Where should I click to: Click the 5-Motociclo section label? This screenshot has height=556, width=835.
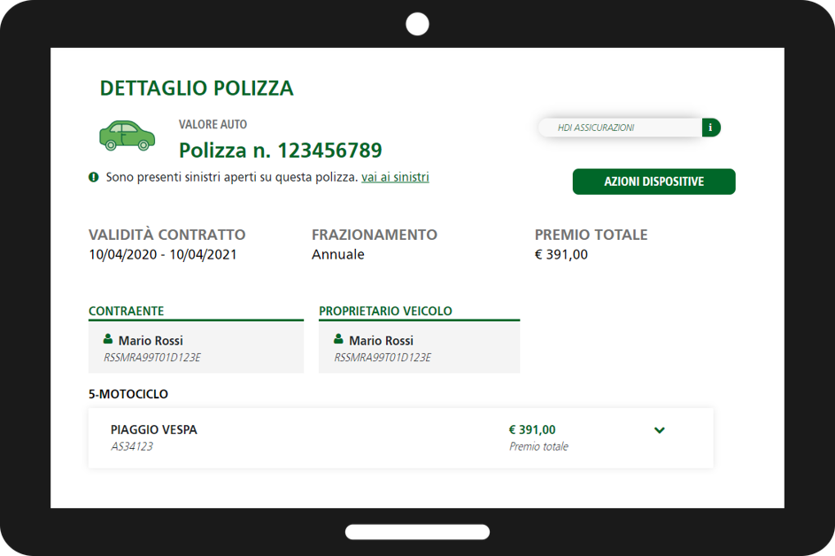point(128,394)
